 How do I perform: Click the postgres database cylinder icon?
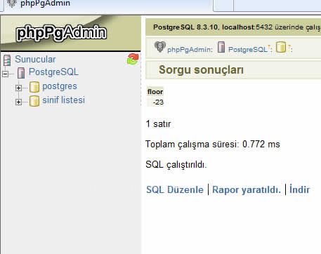pyautogui.click(x=34, y=87)
